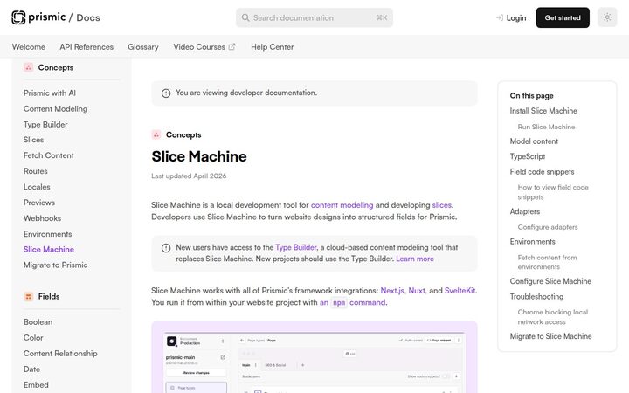Click the Docs label next to logo

[x=88, y=17]
